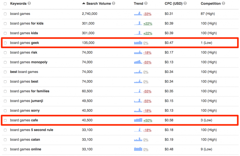Open trend chart for 'board games risk'
Screen dimensions: 240x156
[x=138, y=52]
